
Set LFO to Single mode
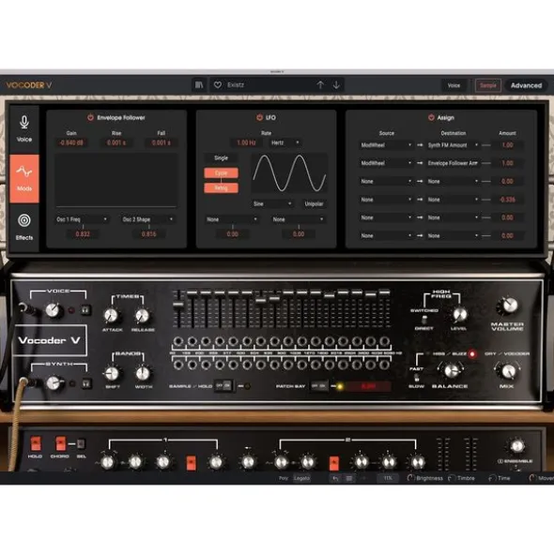pyautogui.click(x=221, y=157)
